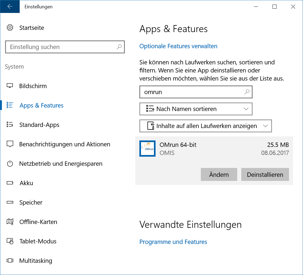Click the Offline-Karten map icon
The image size is (303, 275).
[x=10, y=222]
